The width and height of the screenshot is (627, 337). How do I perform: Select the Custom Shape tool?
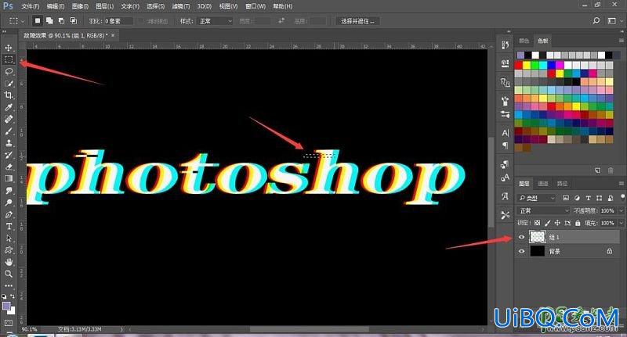(x=9, y=250)
